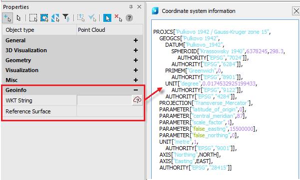Click the latitude_of_origin parameter line
Viewport: 300px width, 180px height.
pyautogui.click(x=203, y=109)
